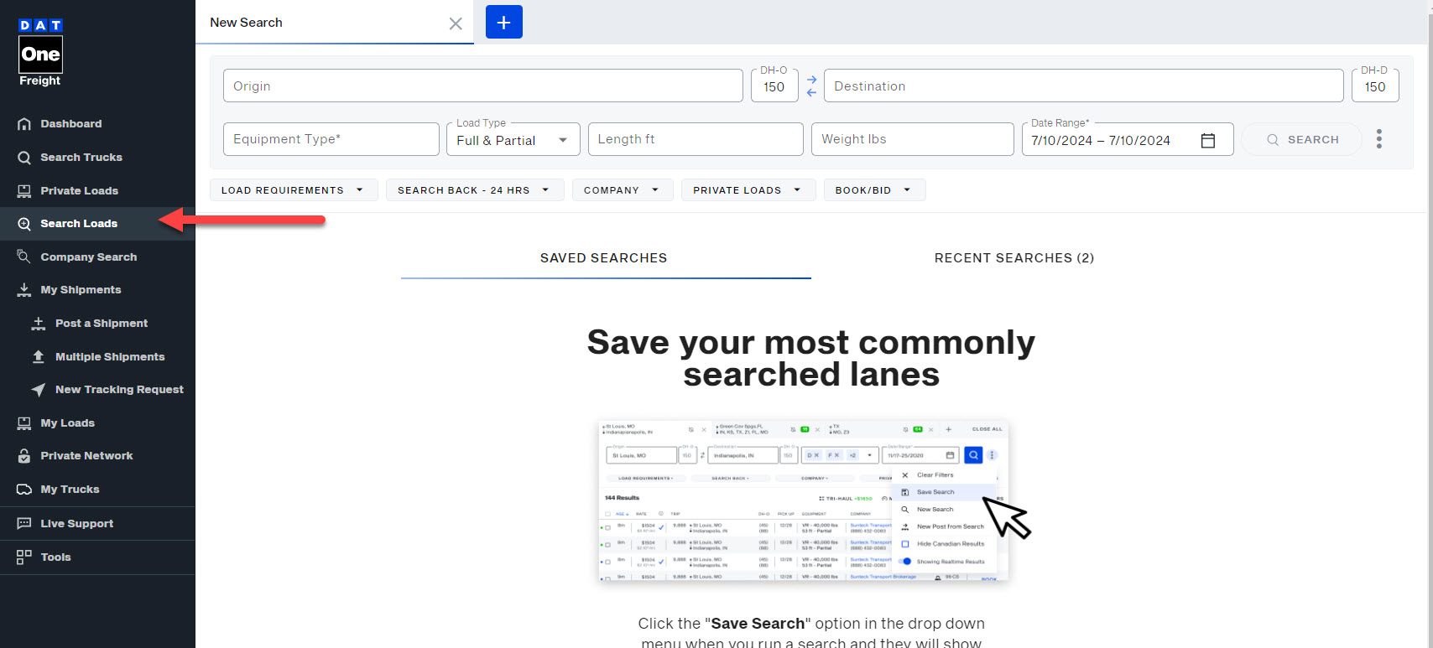Click the Date Range field
The image size is (1433, 648).
[x=1128, y=139]
